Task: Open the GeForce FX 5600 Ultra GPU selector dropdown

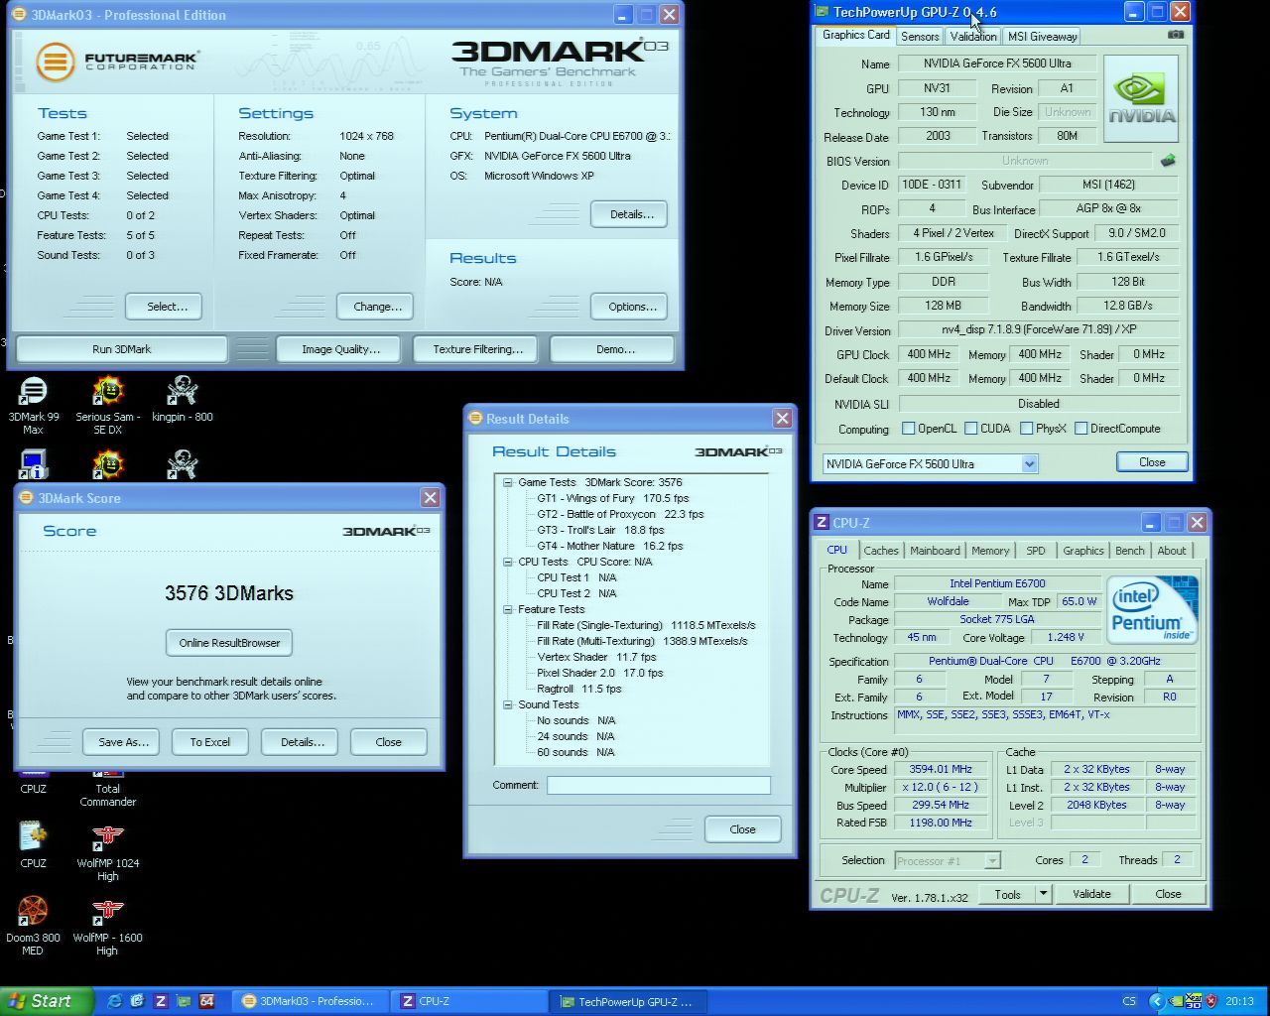Action: click(1029, 463)
